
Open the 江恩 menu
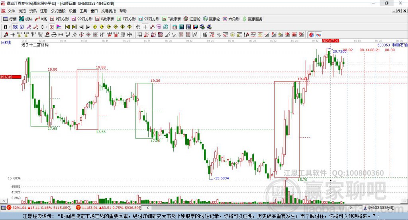click(44, 11)
